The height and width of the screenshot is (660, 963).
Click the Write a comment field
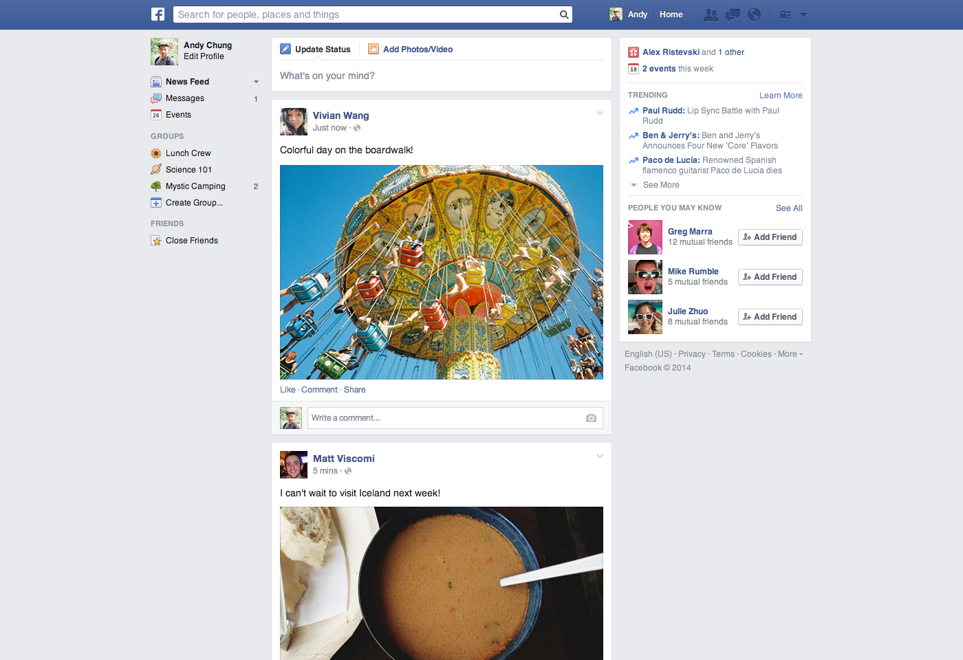pyautogui.click(x=455, y=418)
